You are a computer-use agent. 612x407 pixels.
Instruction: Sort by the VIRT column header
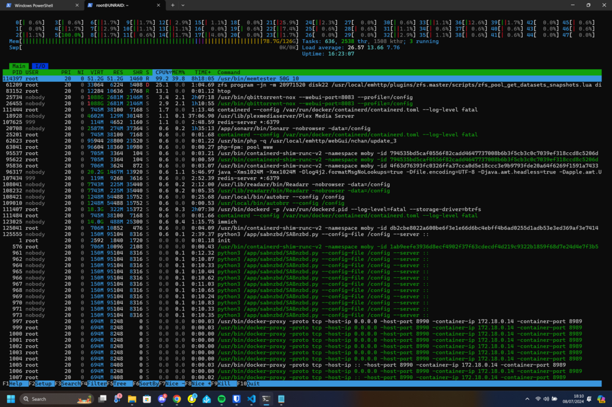pyautogui.click(x=97, y=73)
